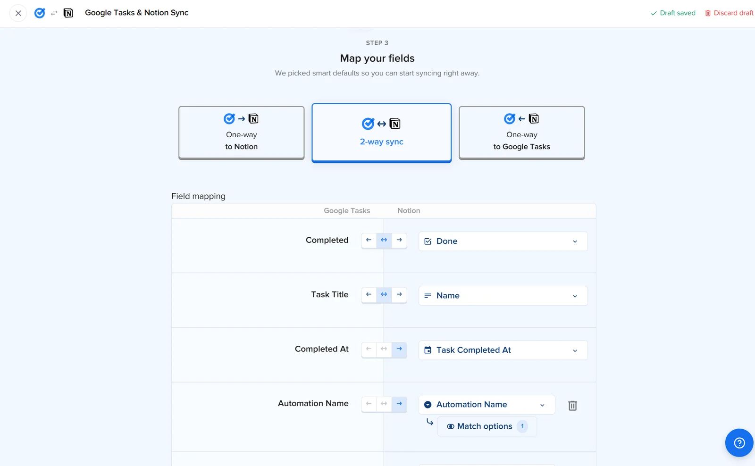Viewport: 755px width, 466px height.
Task: Click the Completed At field label
Action: [x=322, y=349]
